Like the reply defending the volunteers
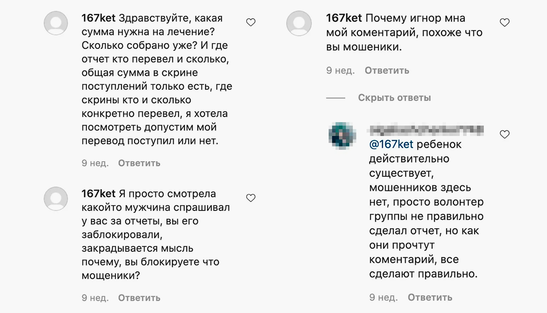The width and height of the screenshot is (547, 313). [504, 134]
